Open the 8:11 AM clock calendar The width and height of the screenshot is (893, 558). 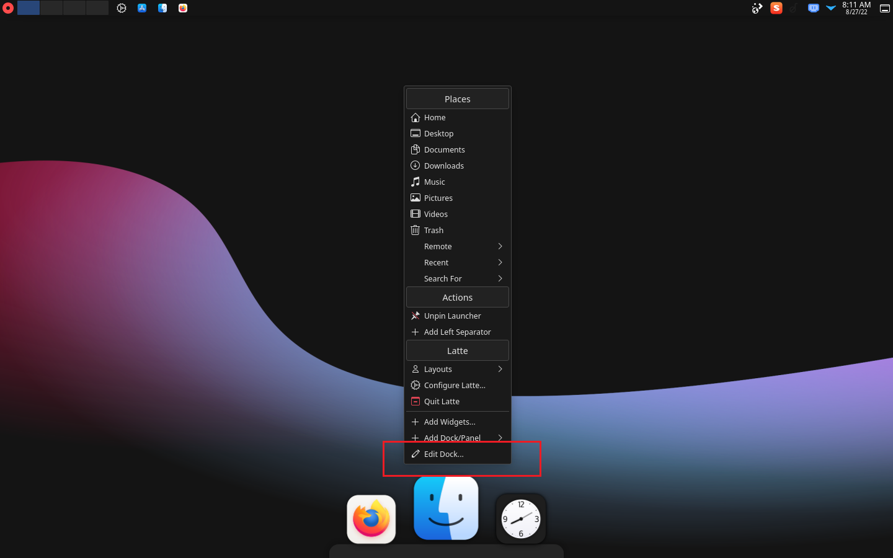pos(856,8)
